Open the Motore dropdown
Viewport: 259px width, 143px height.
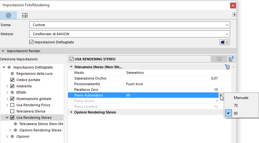tap(129, 34)
